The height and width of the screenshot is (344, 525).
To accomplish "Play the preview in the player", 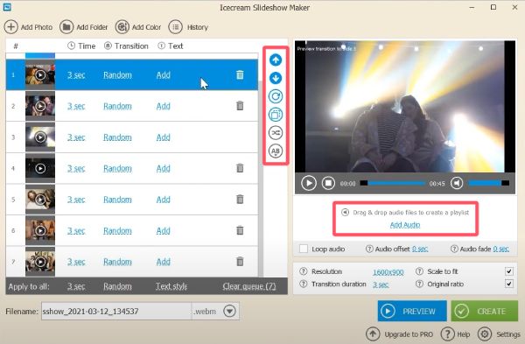I will 308,183.
